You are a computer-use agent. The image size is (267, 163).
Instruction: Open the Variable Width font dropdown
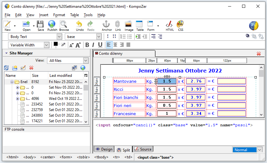click(x=46, y=45)
